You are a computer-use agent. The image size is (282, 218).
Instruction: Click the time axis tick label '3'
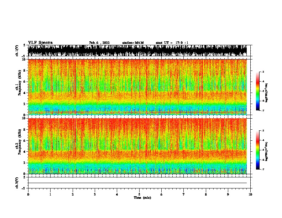[95, 194]
